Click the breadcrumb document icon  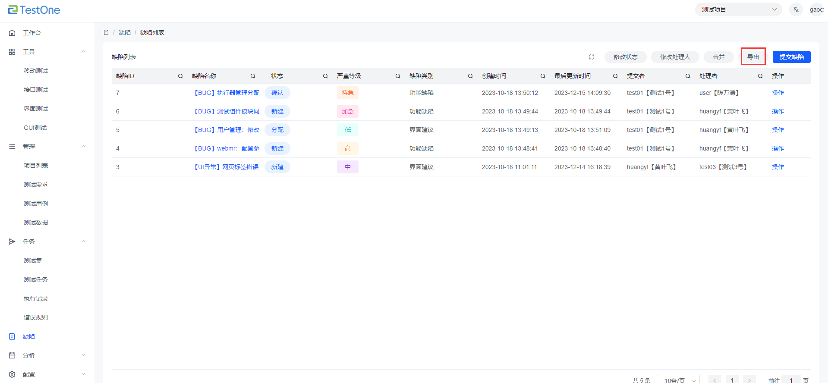point(106,32)
